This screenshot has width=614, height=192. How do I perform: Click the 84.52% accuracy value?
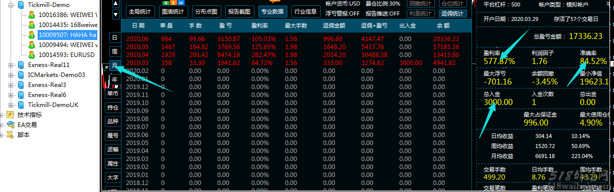[593, 61]
